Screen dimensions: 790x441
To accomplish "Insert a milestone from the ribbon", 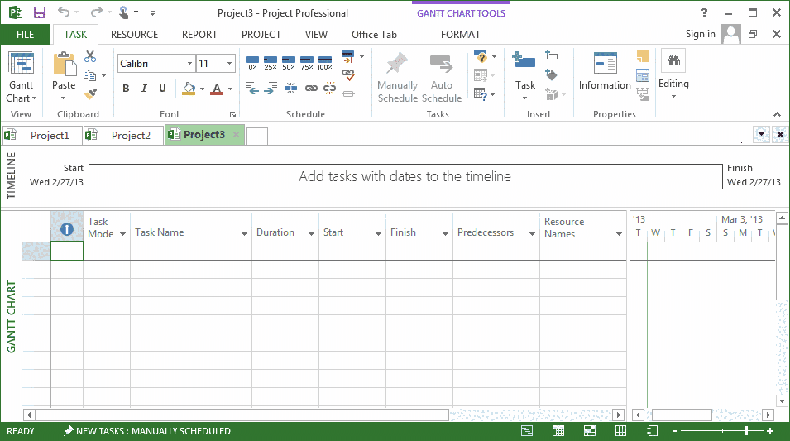I will (553, 74).
